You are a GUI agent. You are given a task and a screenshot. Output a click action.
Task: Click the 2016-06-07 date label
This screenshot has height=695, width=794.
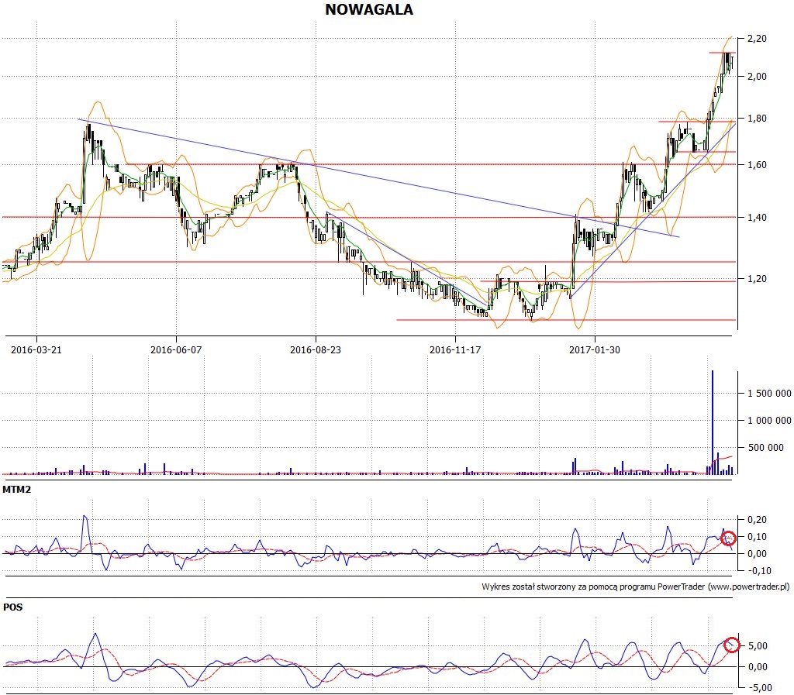tap(176, 349)
